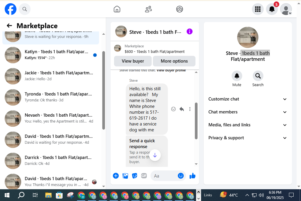Open Tyronda's conversation Ok thanks
The width and height of the screenshot is (301, 201).
[51, 97]
